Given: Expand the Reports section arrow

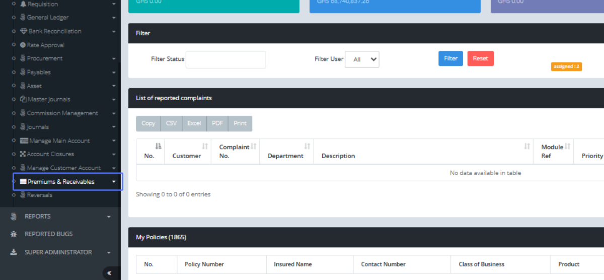Looking at the screenshot, I should pyautogui.click(x=109, y=217).
